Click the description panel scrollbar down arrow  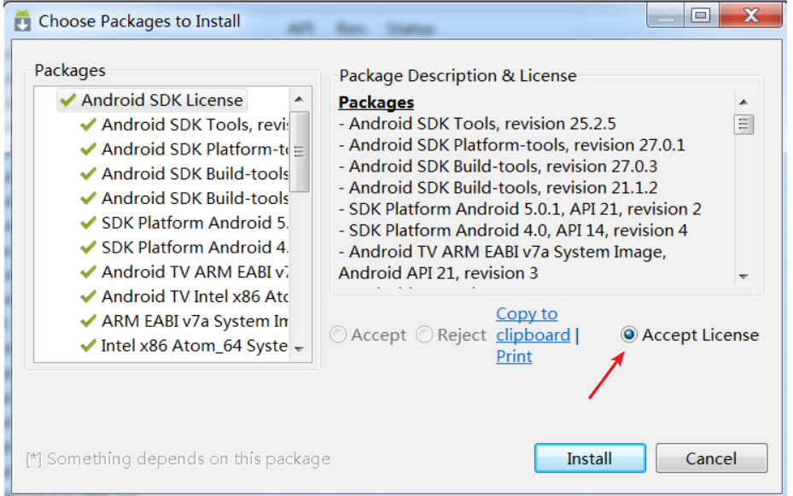tap(743, 277)
